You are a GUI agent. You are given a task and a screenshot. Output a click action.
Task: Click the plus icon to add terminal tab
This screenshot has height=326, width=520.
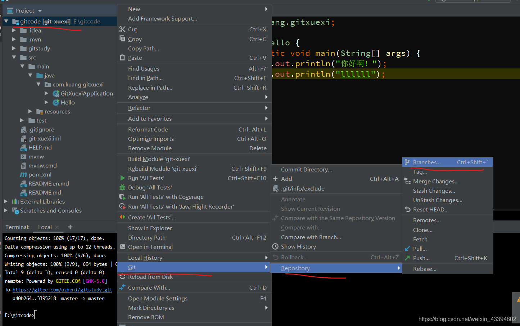coord(70,227)
